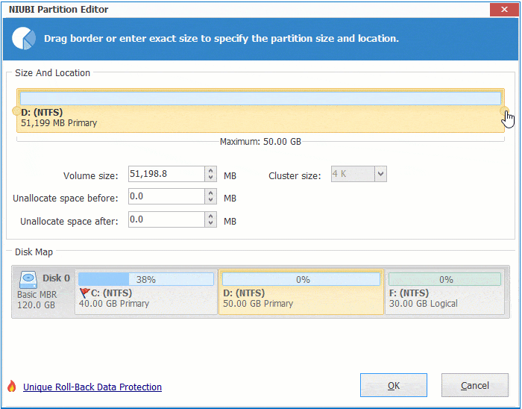
Task: Click the red flag icon on C: partition
Action: (84, 293)
